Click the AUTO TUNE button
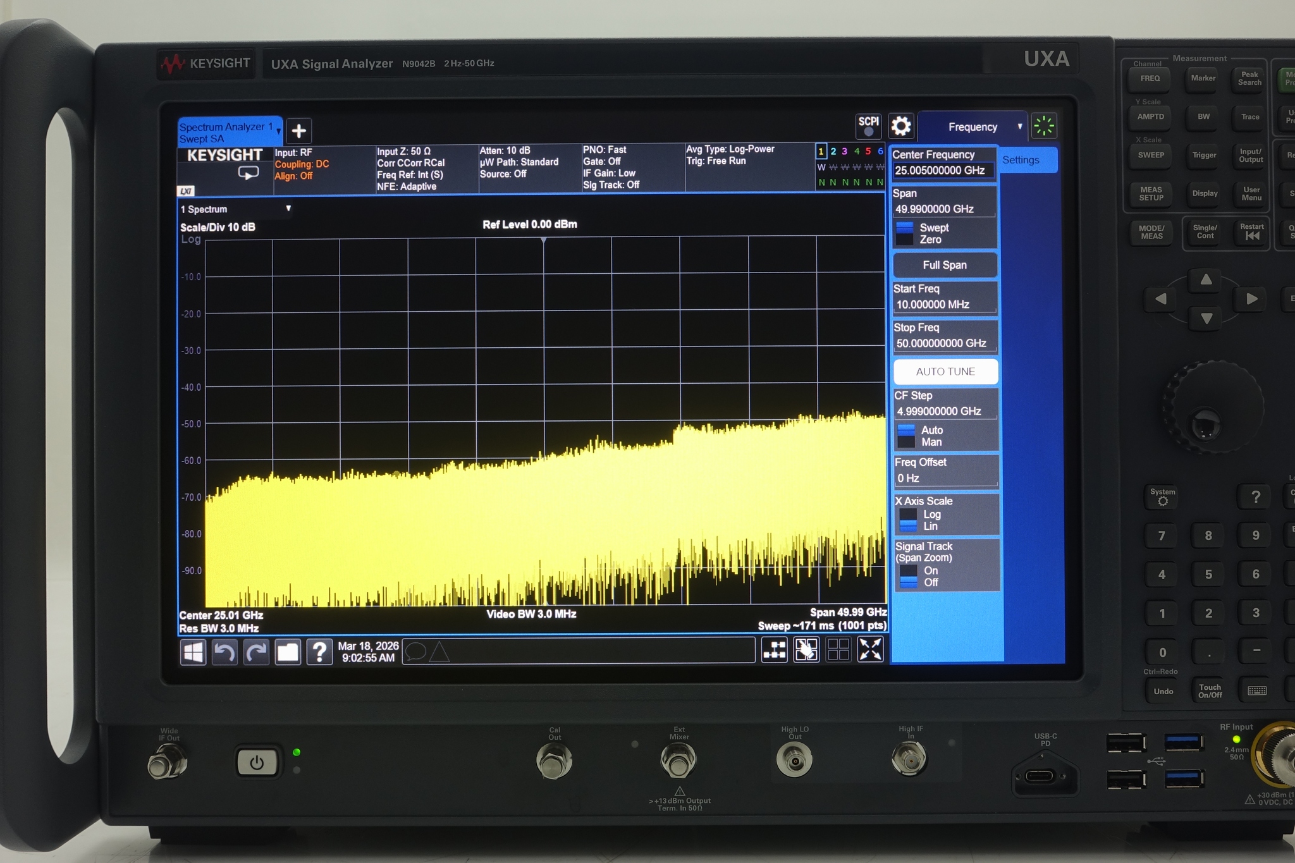 click(945, 372)
